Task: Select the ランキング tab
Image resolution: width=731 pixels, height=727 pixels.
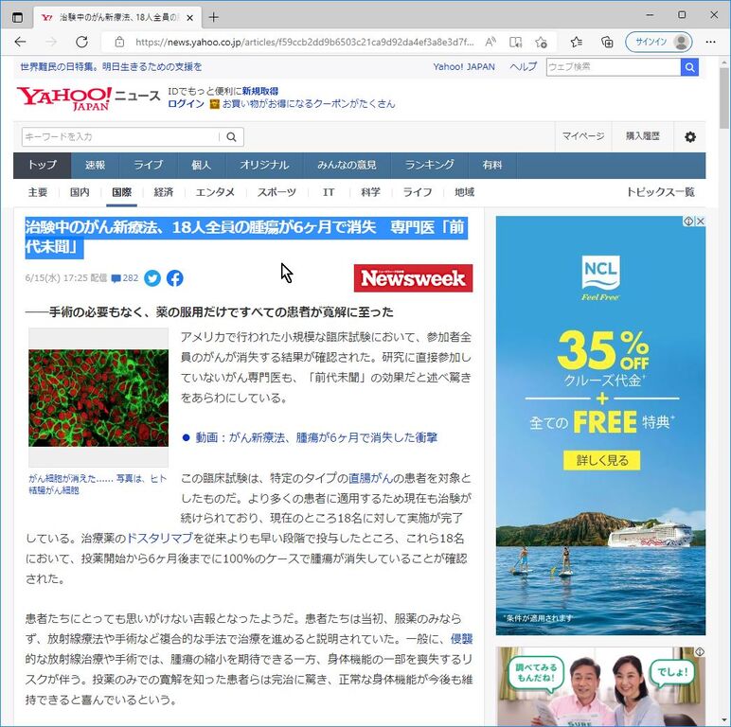Action: tap(429, 165)
